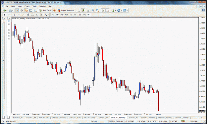Switch to the USDJPY.,H4 chart tab

[31, 117]
